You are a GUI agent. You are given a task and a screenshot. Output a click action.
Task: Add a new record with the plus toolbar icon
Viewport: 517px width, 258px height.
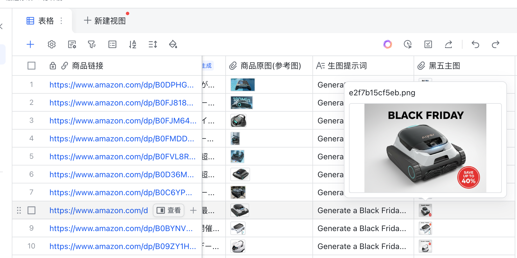(30, 44)
